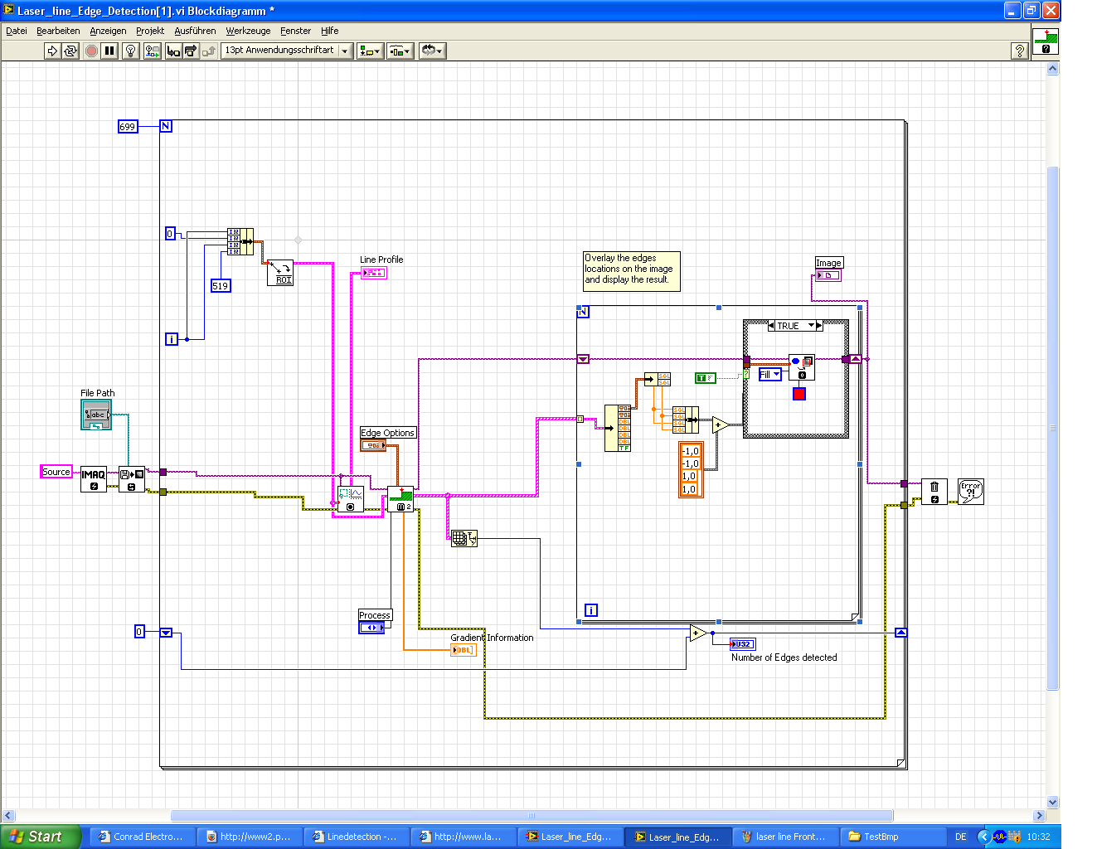The height and width of the screenshot is (849, 1097).
Task: Click the Step Over debugging icon
Action: click(x=191, y=51)
